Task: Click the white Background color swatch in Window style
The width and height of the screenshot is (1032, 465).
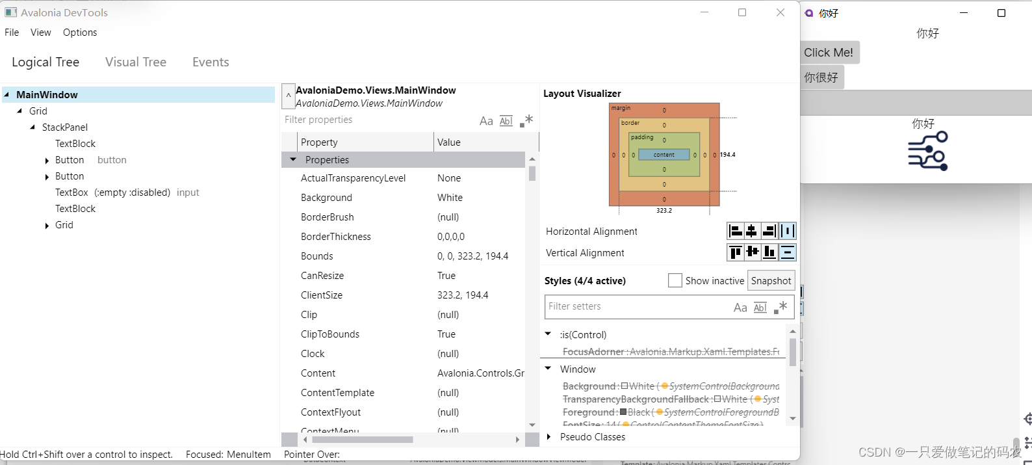Action: [625, 386]
